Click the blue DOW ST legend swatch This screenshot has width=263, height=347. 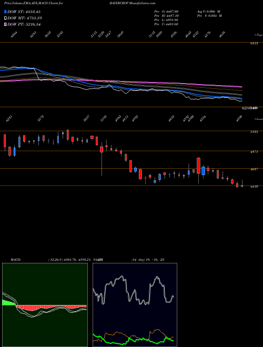coord(5,12)
